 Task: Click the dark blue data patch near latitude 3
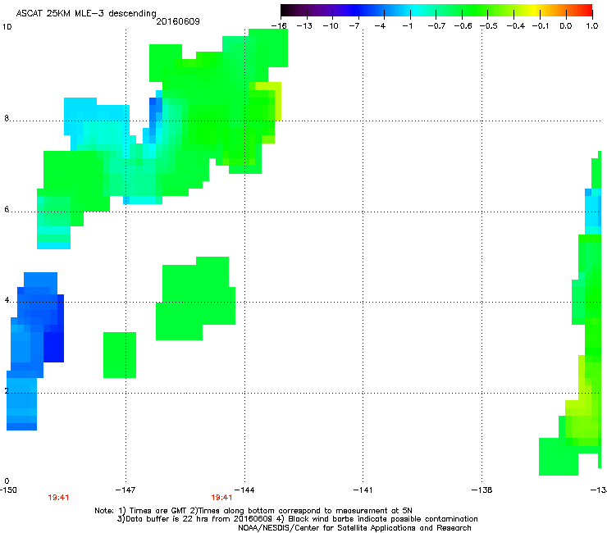53,347
